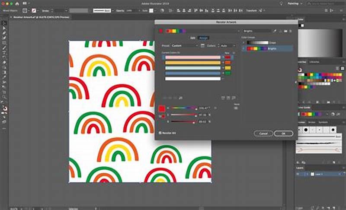Click the eyedropper icon in the Recolor Artwork dialog
This screenshot has width=346, height=210.
click(275, 31)
